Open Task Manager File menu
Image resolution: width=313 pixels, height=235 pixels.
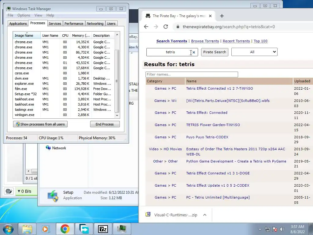click(10, 15)
